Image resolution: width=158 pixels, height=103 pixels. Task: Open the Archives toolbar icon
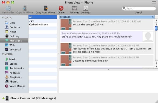tap(74, 8)
